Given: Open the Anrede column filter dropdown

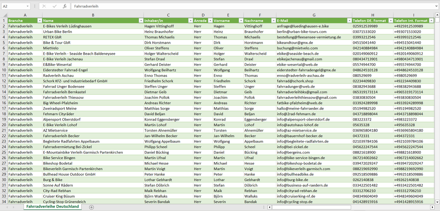Looking at the screenshot, I should [210, 21].
